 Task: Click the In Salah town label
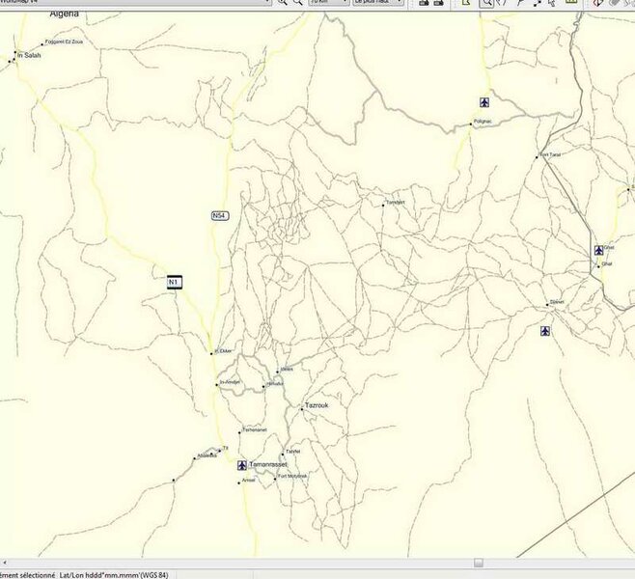[x=29, y=55]
